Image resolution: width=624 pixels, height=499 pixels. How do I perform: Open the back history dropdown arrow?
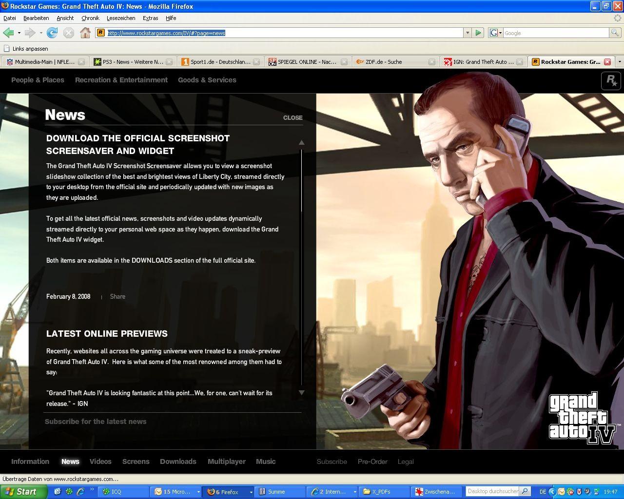click(19, 33)
